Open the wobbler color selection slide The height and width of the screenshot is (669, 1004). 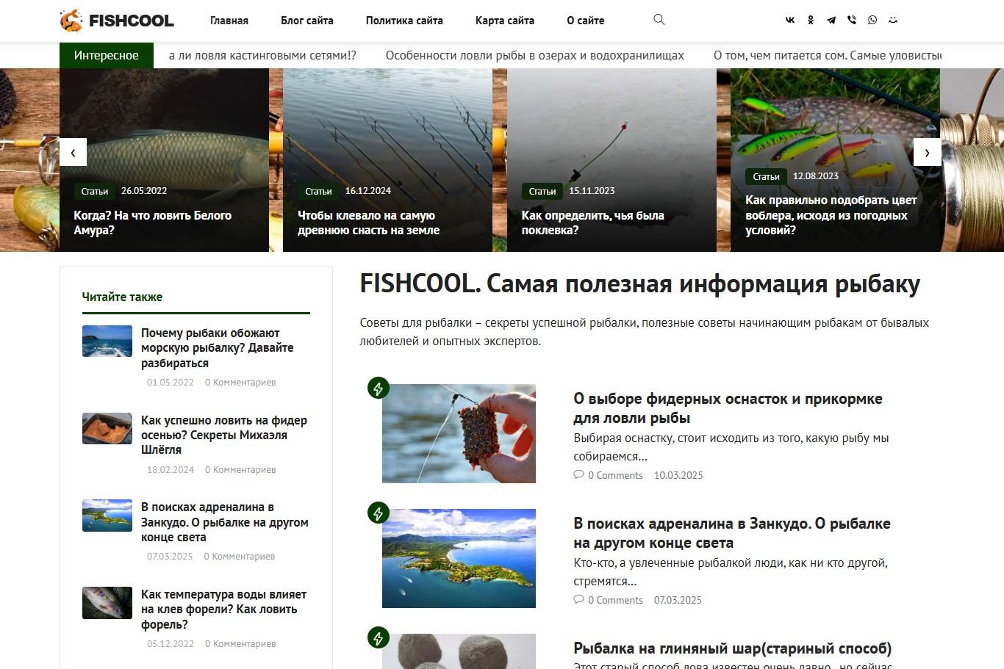[831, 215]
